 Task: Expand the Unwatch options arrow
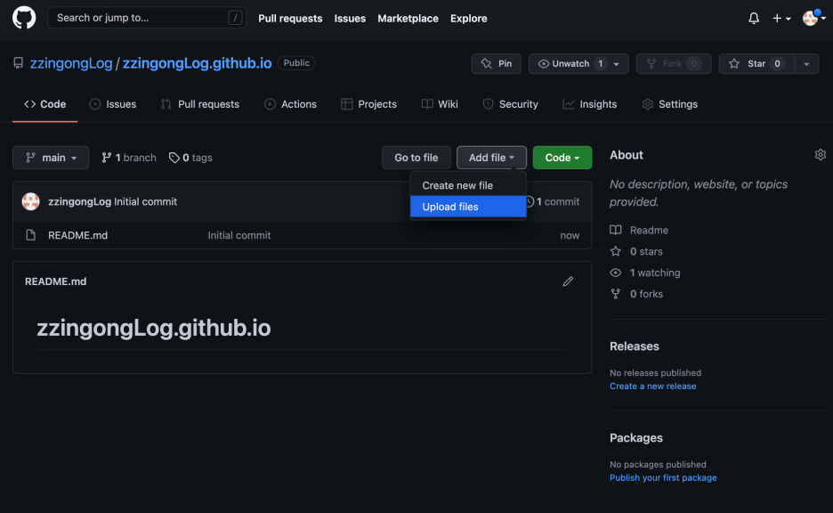coord(617,64)
